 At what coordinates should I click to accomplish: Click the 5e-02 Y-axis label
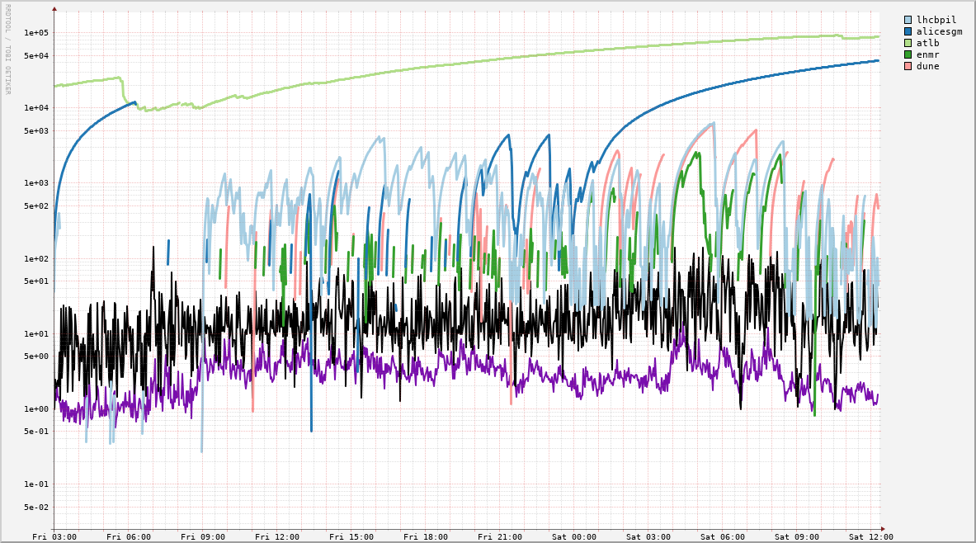pyautogui.click(x=37, y=508)
